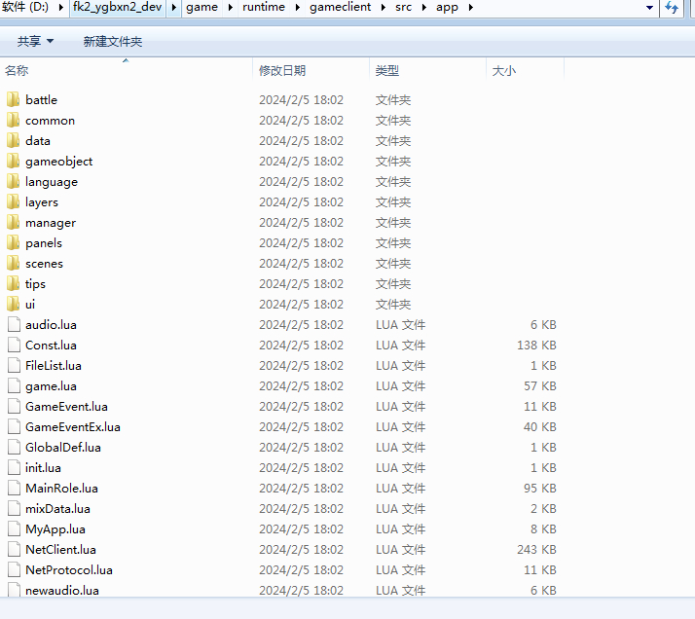Select the NetClient.lua file icon
This screenshot has width=695, height=619.
pyautogui.click(x=13, y=549)
